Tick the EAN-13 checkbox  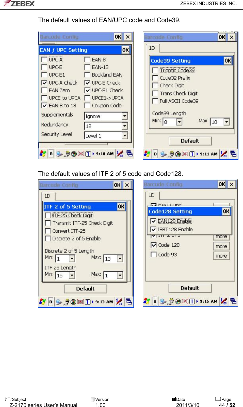87,67
